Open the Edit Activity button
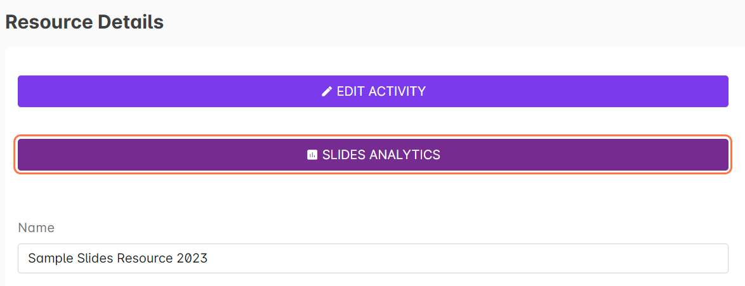 coord(372,91)
